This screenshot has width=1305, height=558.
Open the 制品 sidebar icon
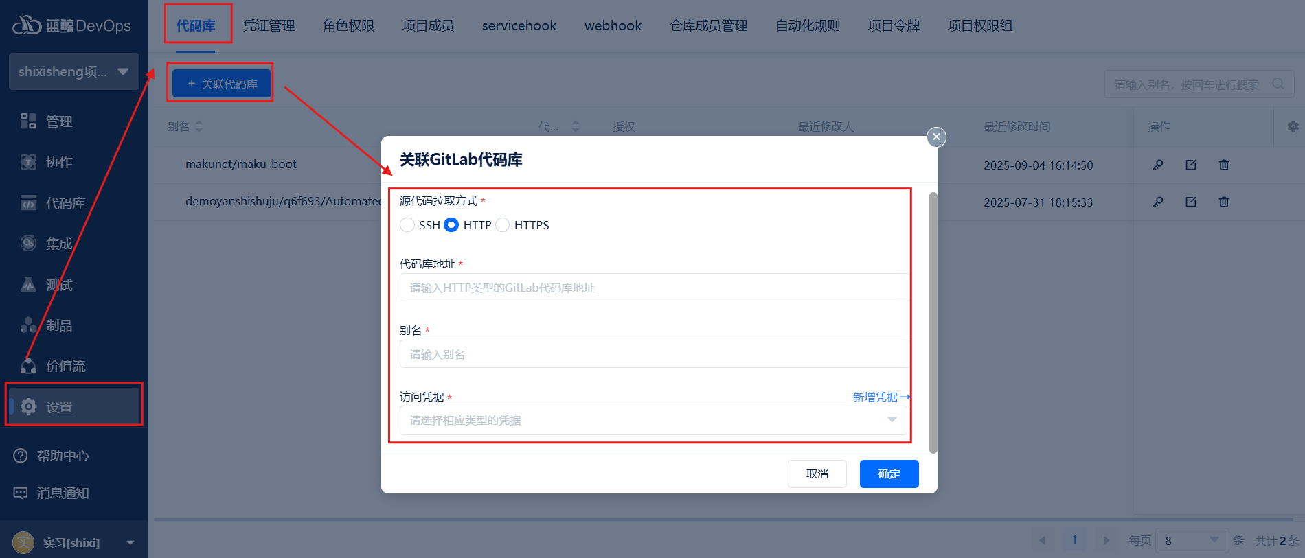(x=28, y=325)
